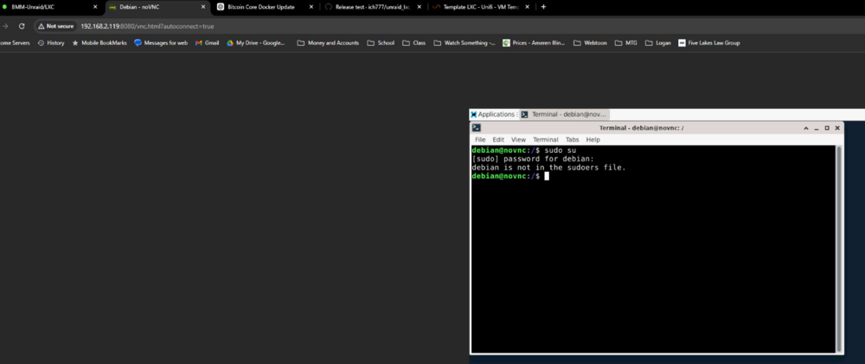Expand the Webtoon bookmark folder
The width and height of the screenshot is (865, 364).
click(590, 43)
